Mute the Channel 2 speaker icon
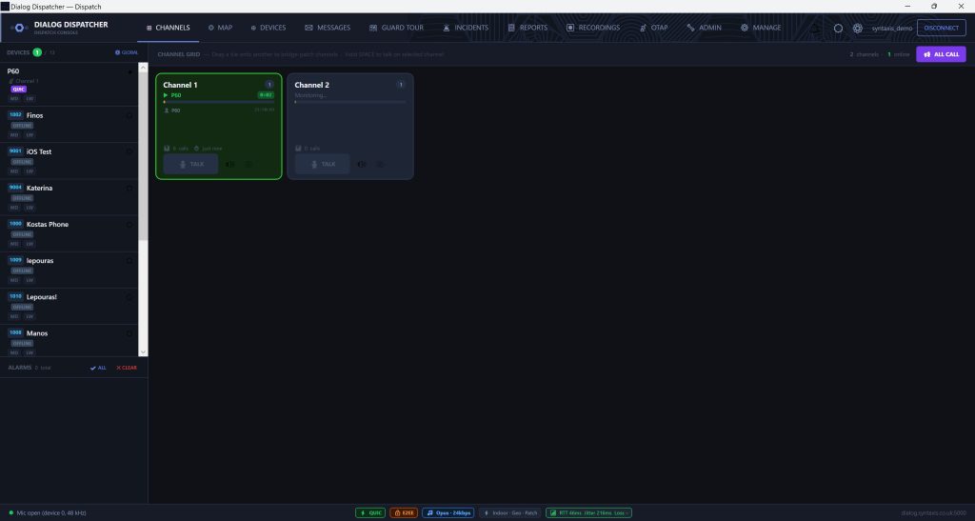The width and height of the screenshot is (975, 521). coord(361,164)
